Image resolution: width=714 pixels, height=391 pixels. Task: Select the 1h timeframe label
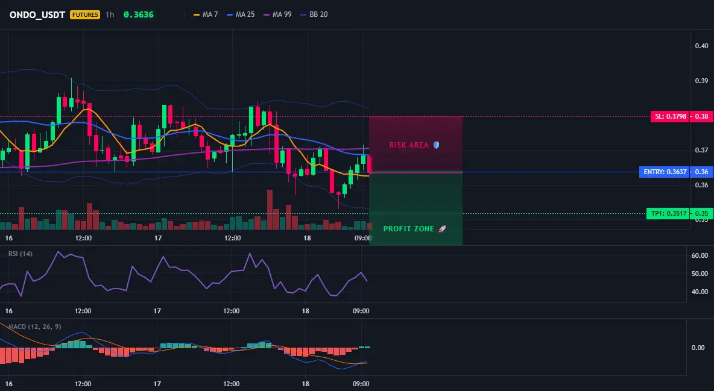[x=110, y=14]
